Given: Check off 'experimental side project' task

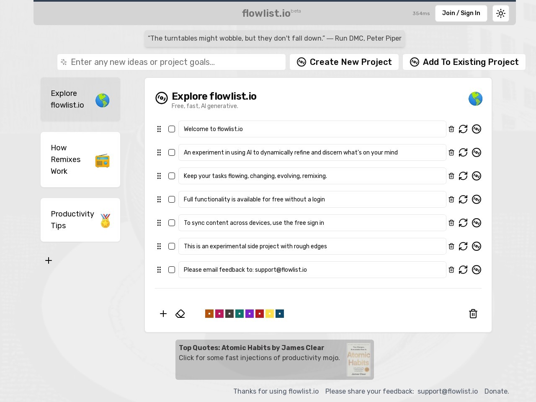Looking at the screenshot, I should (x=172, y=246).
